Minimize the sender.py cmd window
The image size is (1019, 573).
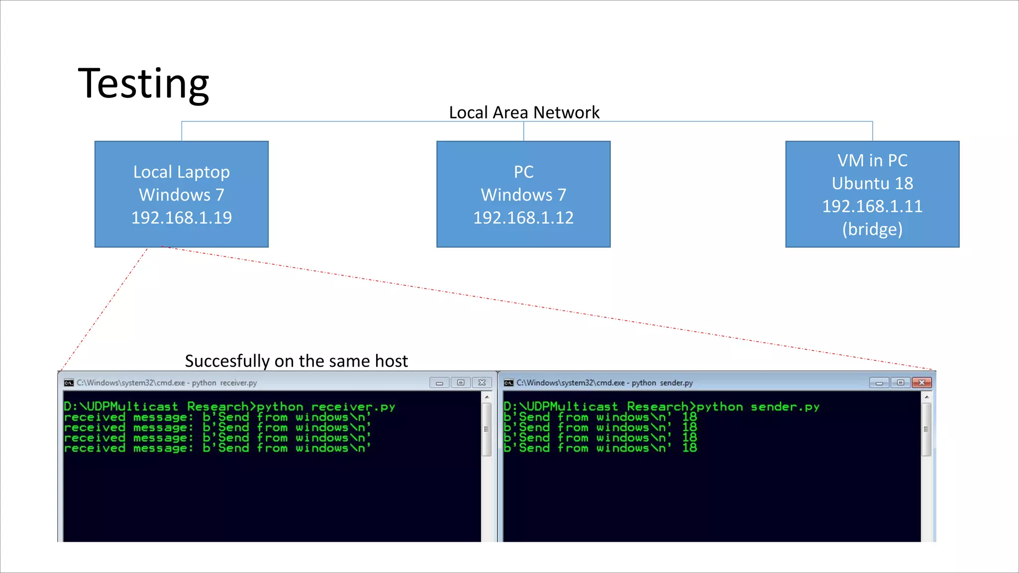(x=879, y=382)
